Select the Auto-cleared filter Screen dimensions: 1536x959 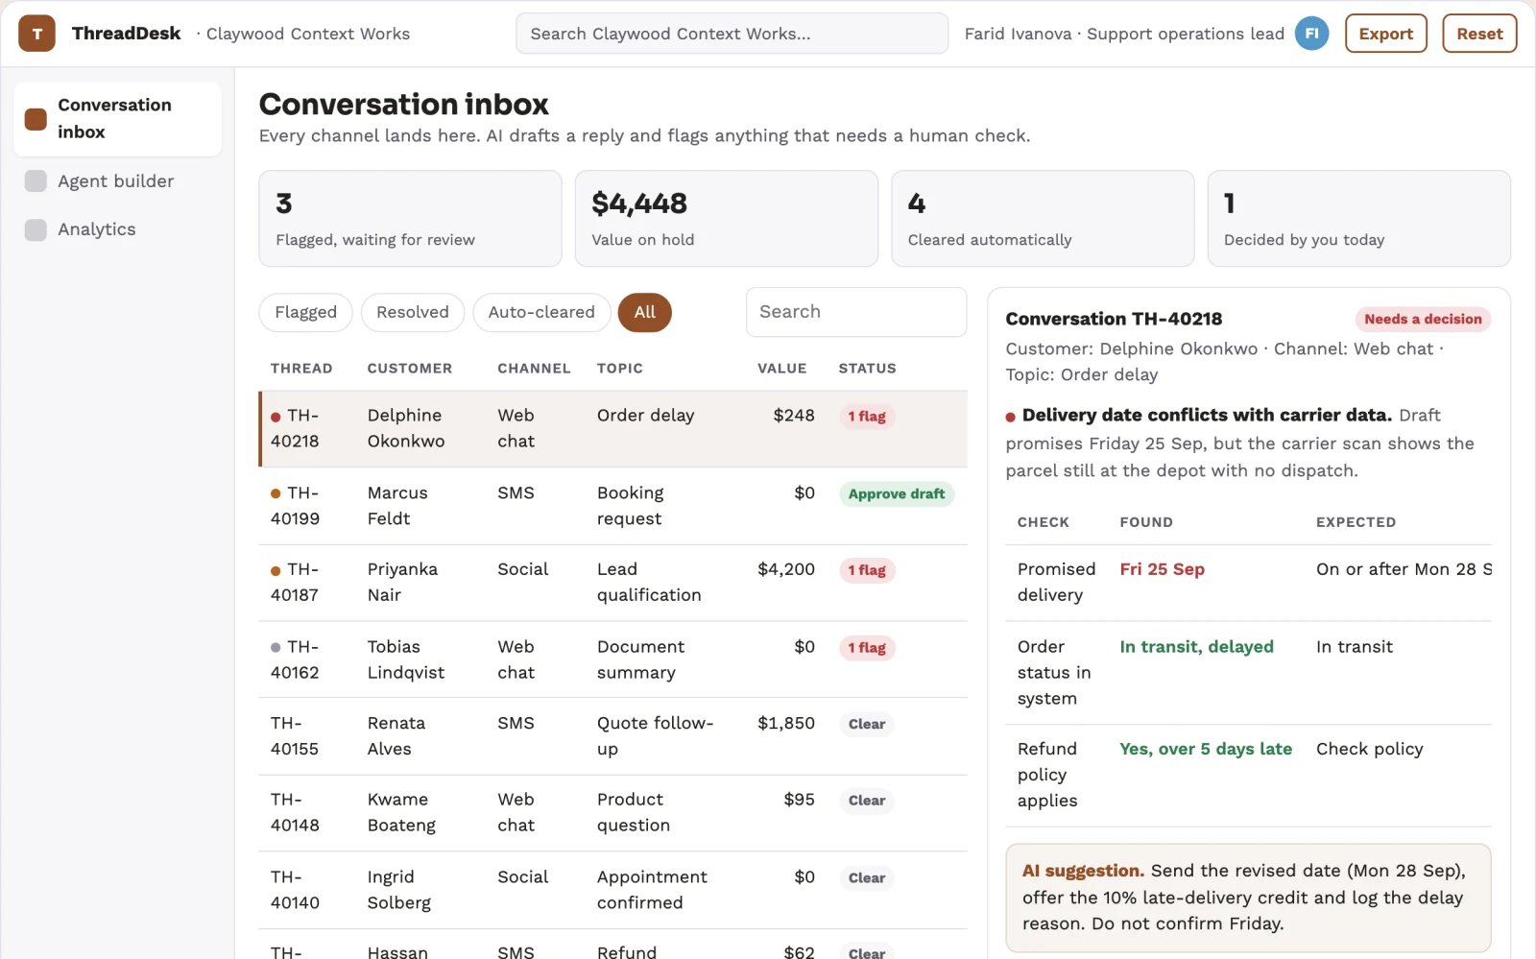541,313
